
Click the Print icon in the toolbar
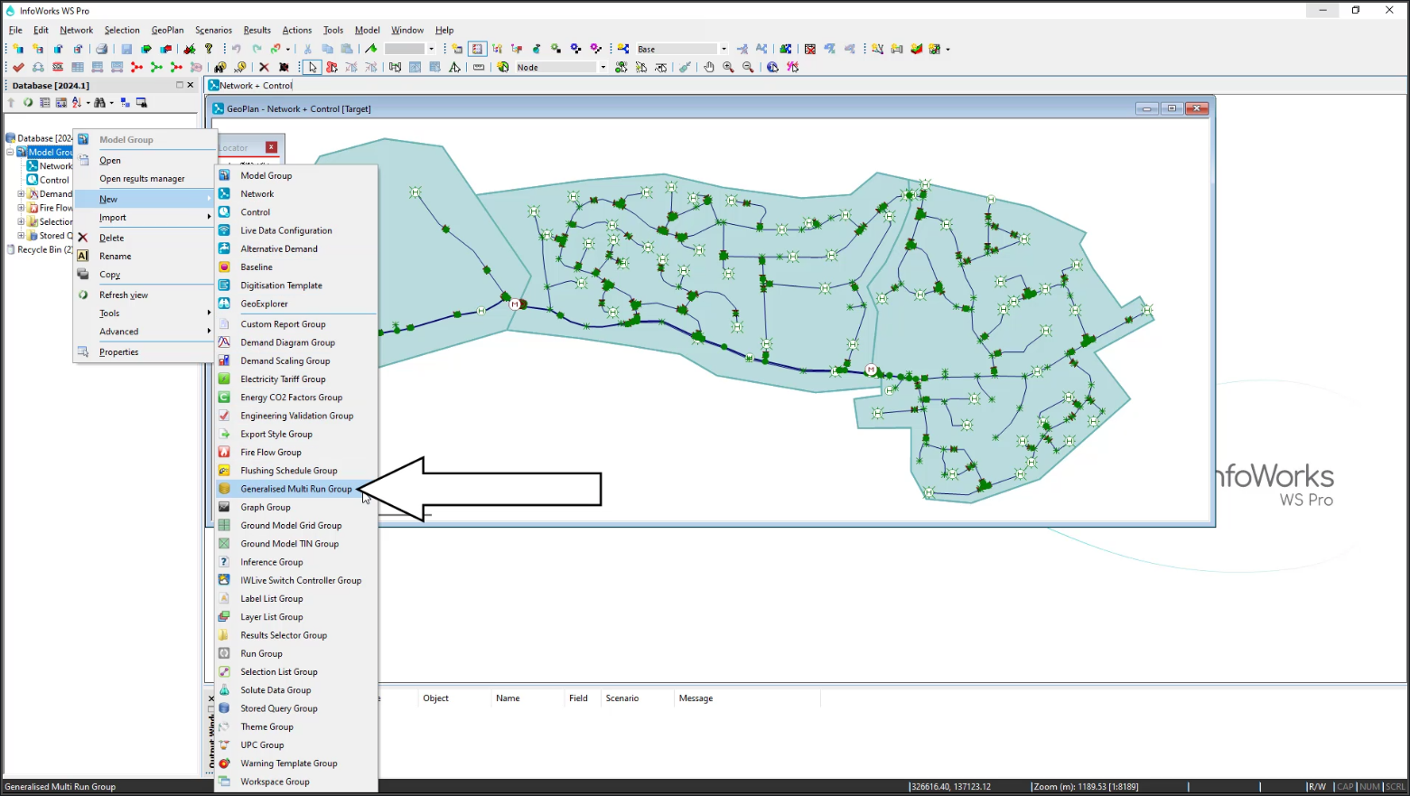coord(101,49)
